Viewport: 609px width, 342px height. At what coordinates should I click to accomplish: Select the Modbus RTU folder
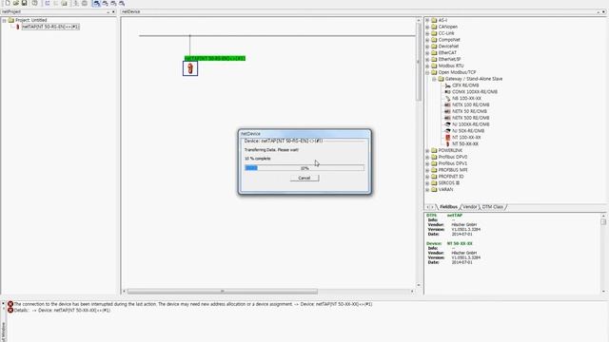coord(450,66)
